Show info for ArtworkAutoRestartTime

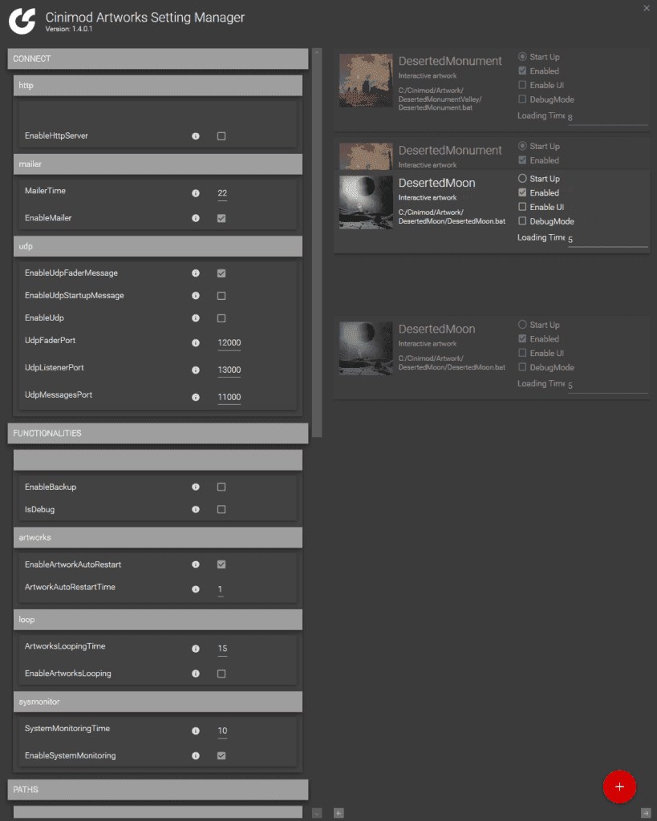(x=196, y=589)
